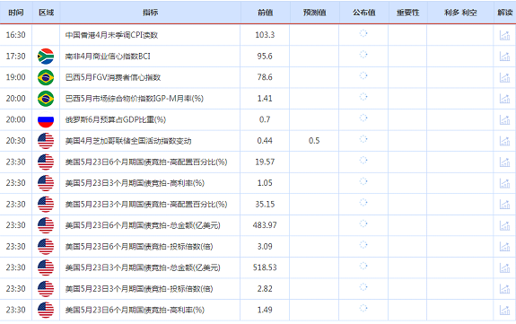Click the 17:30 time cell

coord(16,57)
